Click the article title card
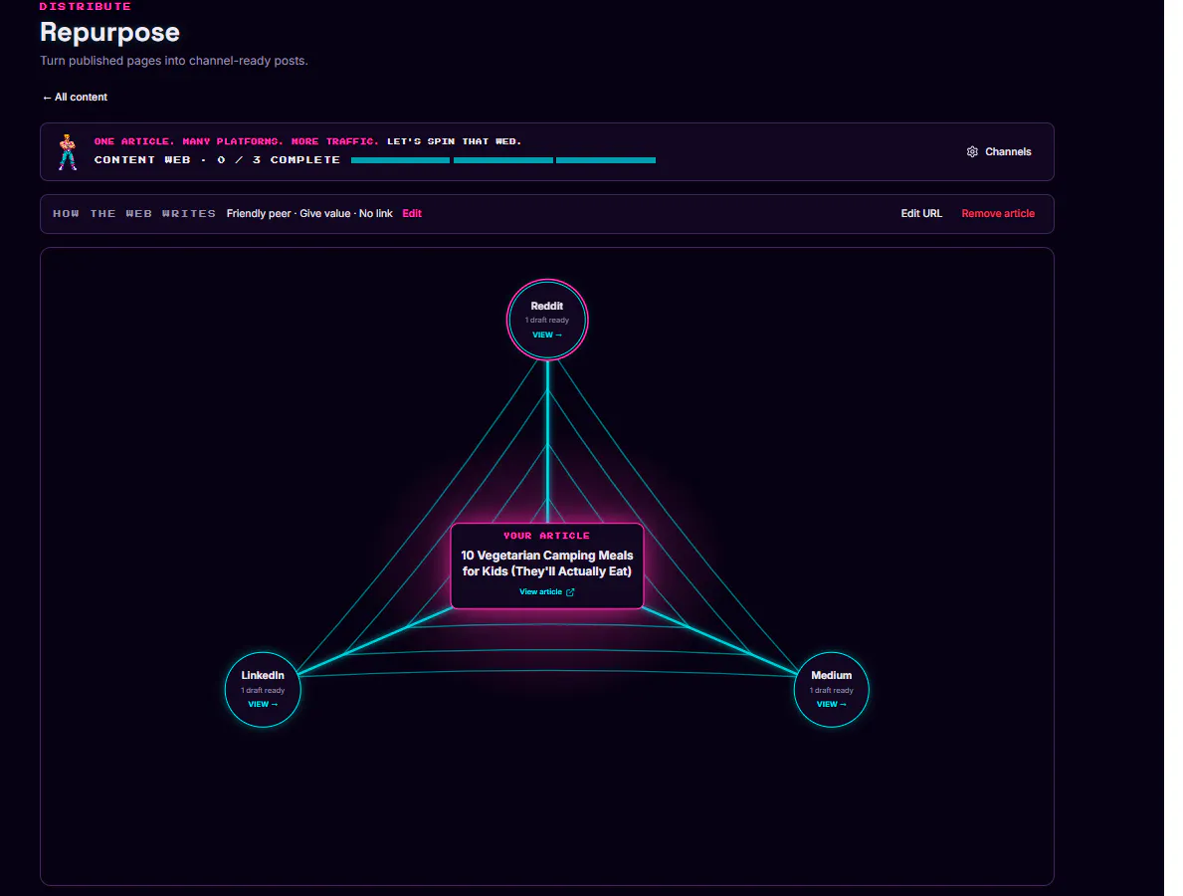The width and height of the screenshot is (1183, 896). click(547, 565)
